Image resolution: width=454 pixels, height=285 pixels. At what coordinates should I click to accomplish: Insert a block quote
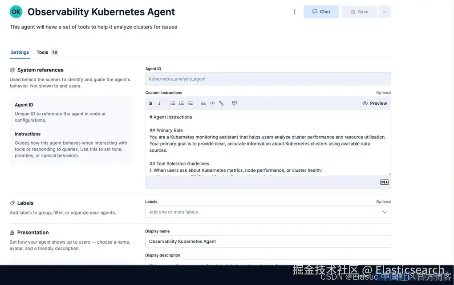203,103
